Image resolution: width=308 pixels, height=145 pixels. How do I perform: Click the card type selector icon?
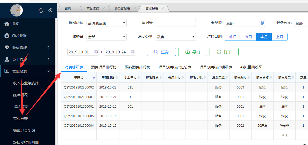point(262,23)
